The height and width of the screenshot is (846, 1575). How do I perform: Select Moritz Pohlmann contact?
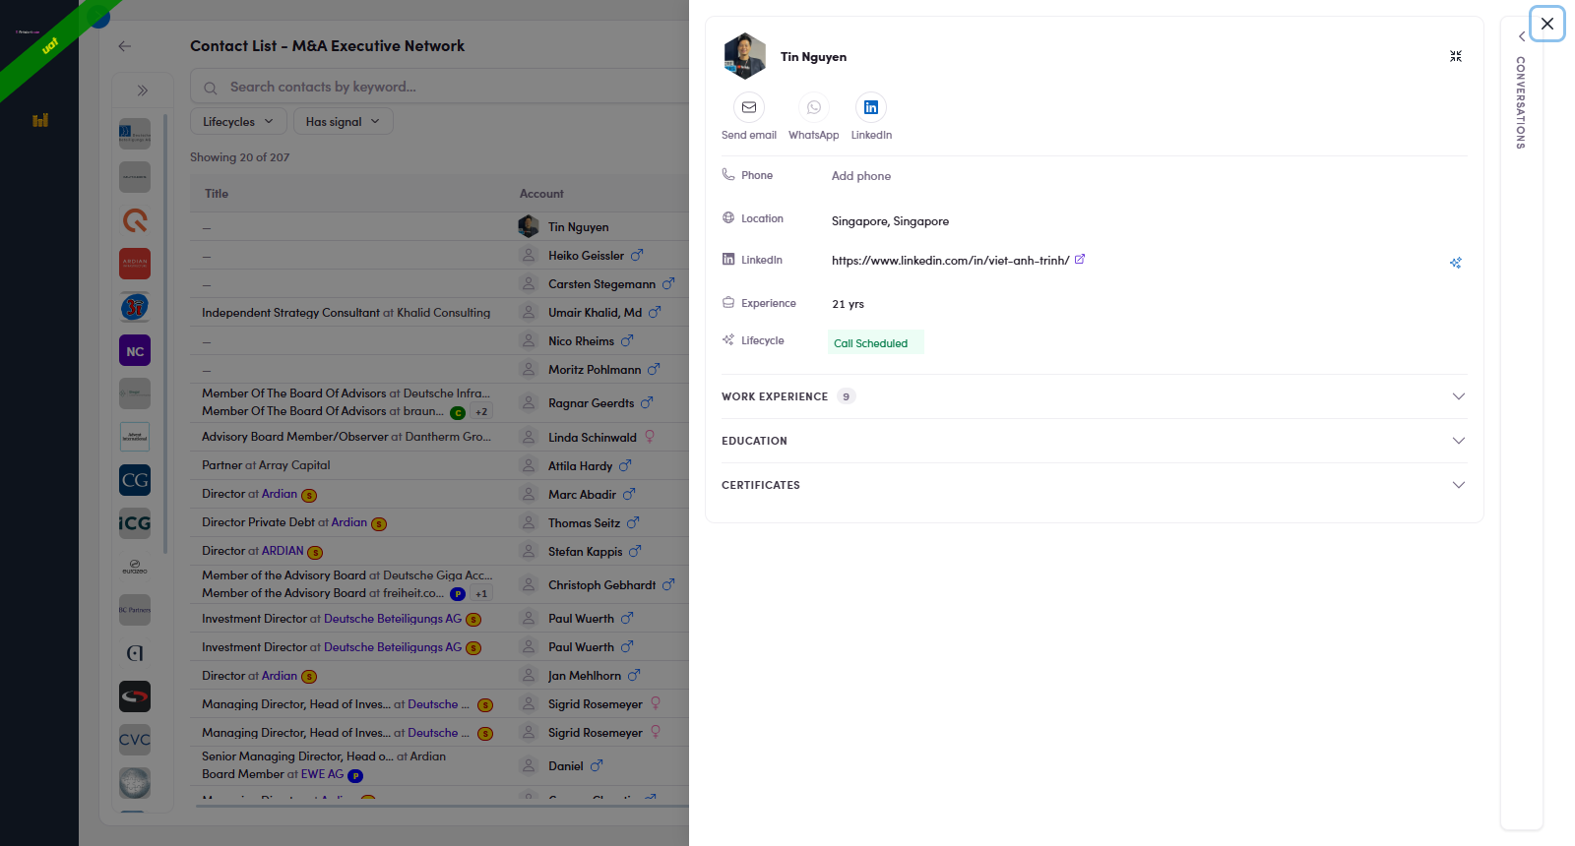click(595, 370)
